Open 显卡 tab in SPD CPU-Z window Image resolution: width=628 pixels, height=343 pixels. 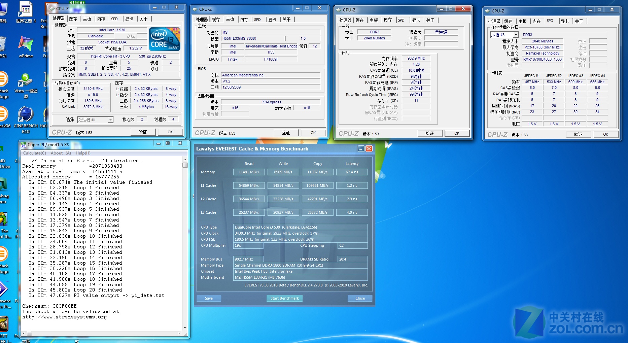(565, 21)
